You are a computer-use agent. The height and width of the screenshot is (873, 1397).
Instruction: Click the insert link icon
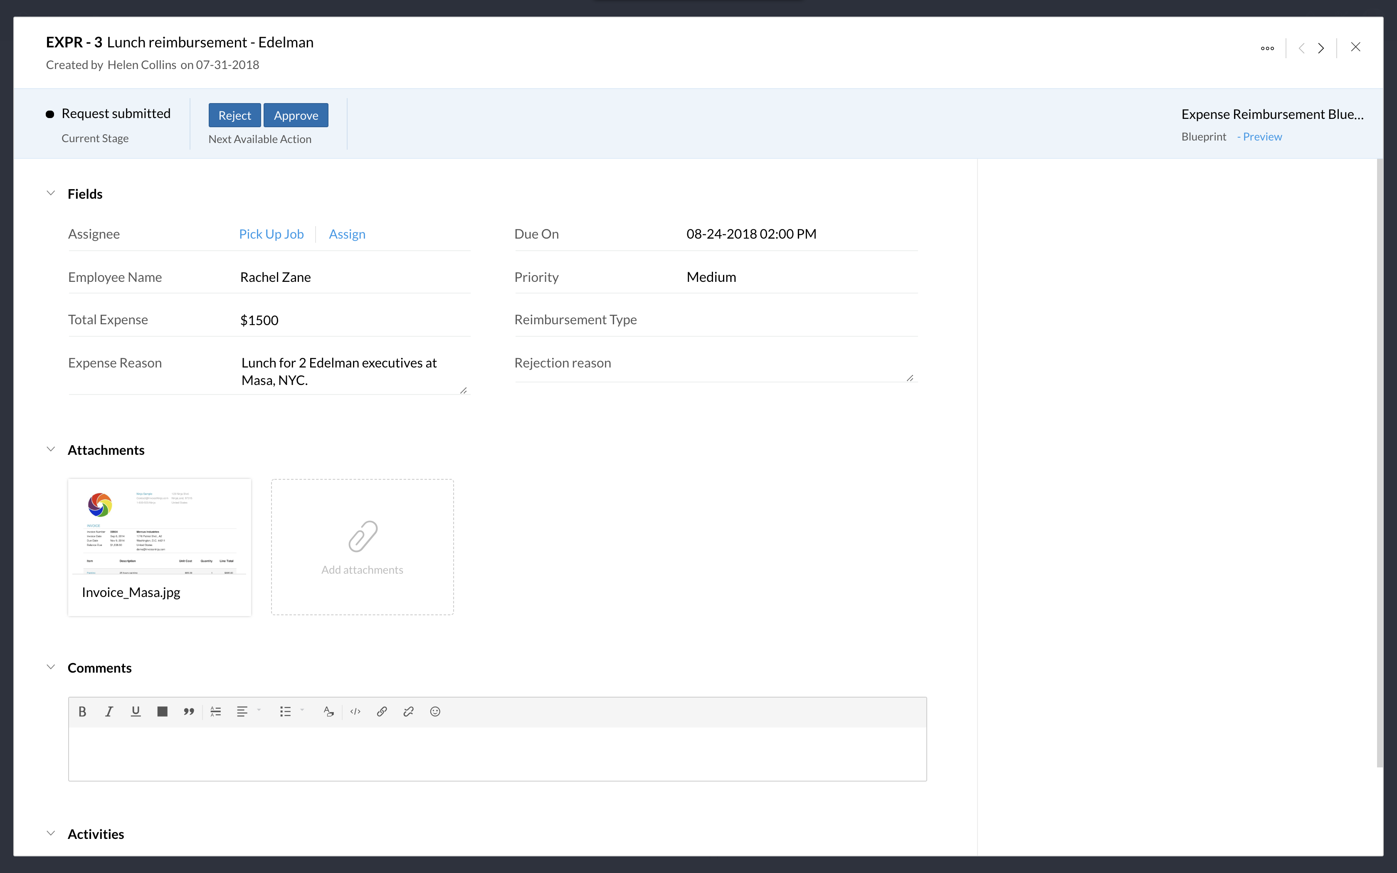(x=382, y=711)
